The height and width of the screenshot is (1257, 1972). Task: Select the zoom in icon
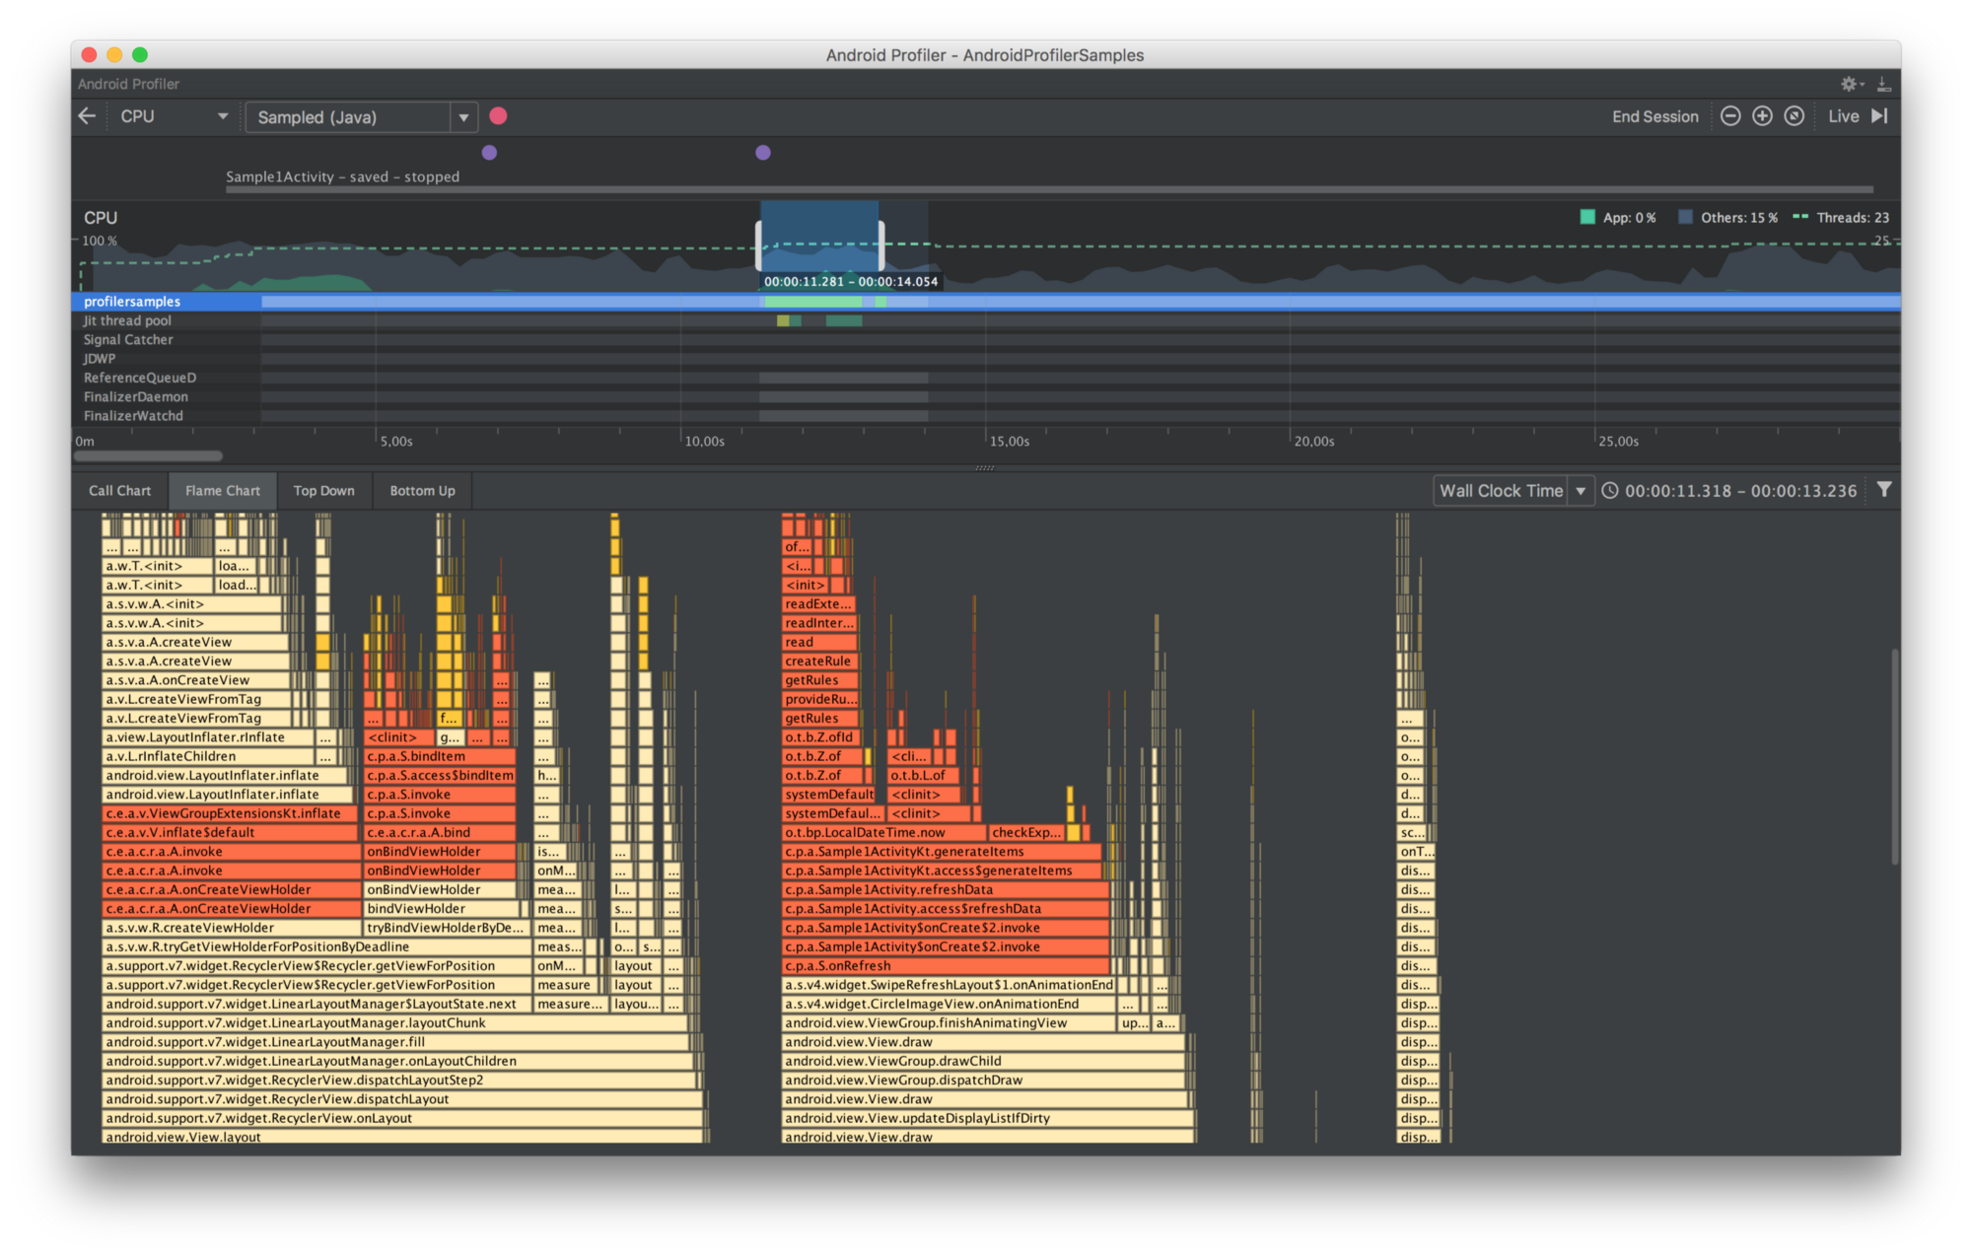[x=1762, y=115]
